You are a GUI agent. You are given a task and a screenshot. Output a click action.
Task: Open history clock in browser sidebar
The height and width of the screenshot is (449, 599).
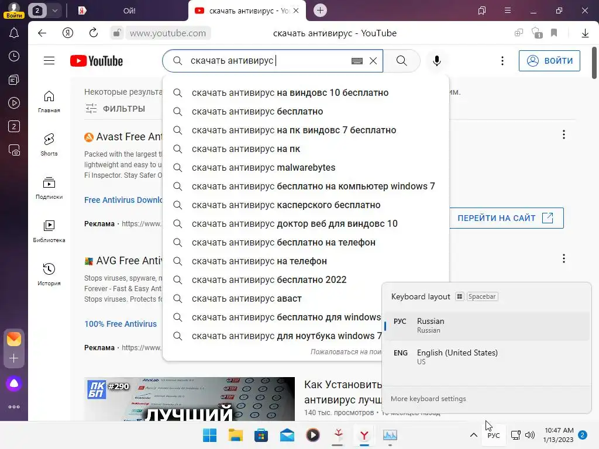pyautogui.click(x=14, y=57)
